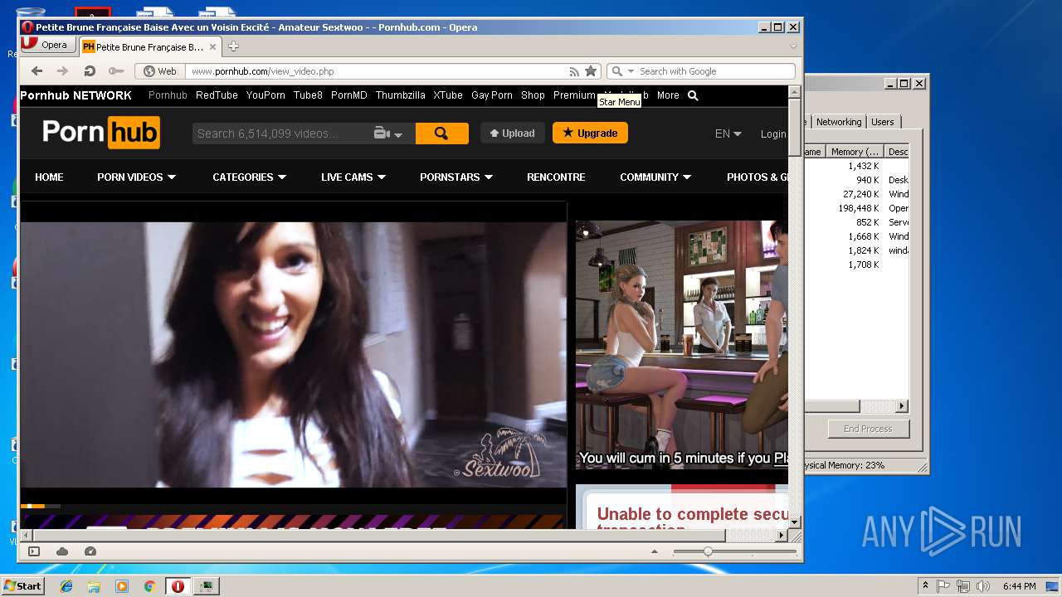Image resolution: width=1062 pixels, height=597 pixels.
Task: Click the horizontal scrollbar right arrow
Action: point(781,536)
